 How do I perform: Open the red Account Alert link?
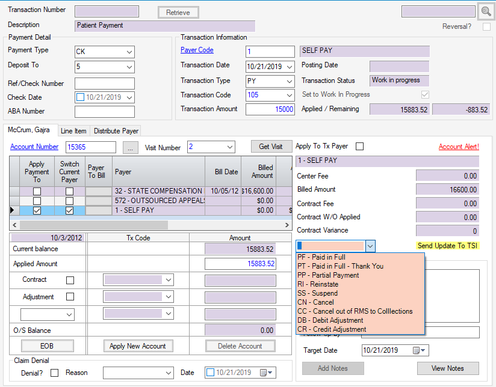pos(458,147)
